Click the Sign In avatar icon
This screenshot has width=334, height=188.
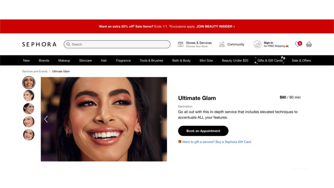[x=257, y=44]
